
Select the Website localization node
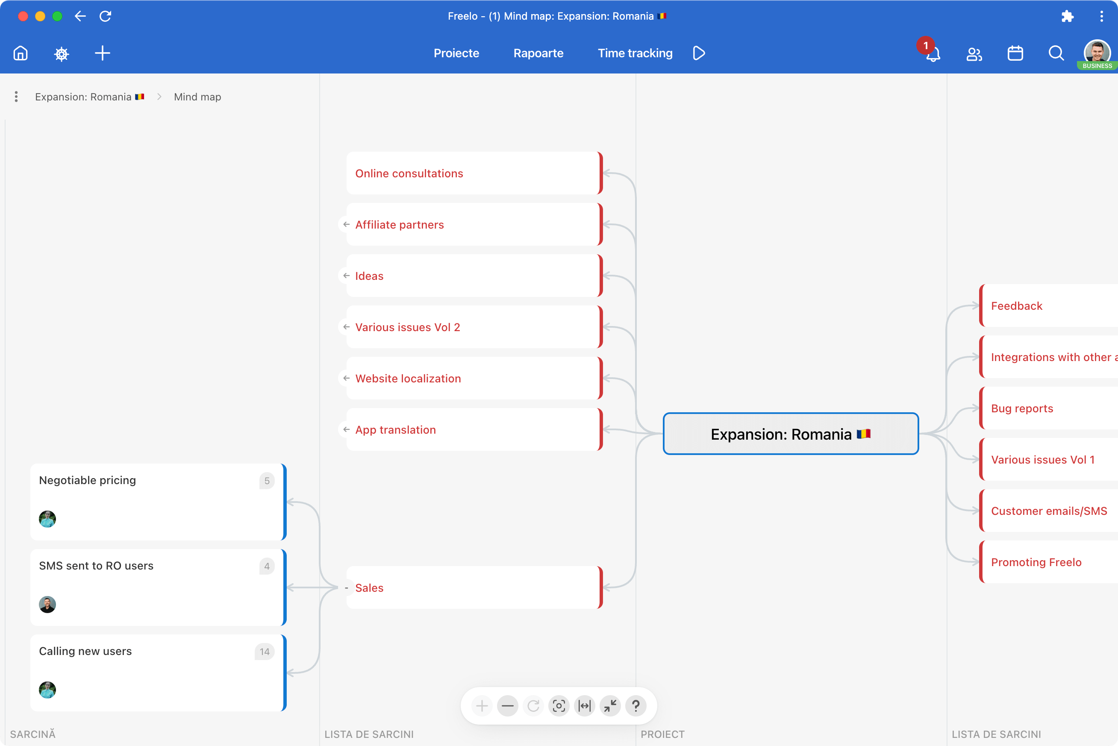pos(474,378)
